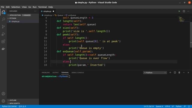
Task: Open the View menu
Action: 24,7
